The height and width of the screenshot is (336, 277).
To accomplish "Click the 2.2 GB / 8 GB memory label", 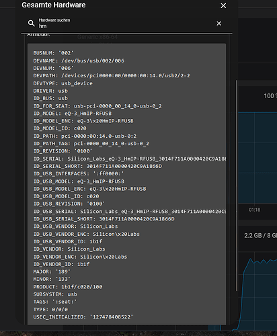I will click(260, 236).
